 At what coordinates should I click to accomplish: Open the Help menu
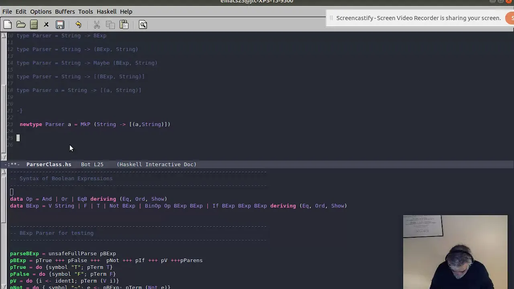tap(126, 12)
